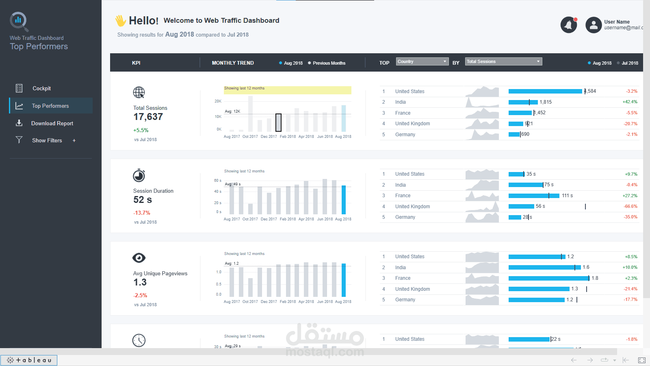Open the notifications bell
The height and width of the screenshot is (366, 650).
point(568,24)
